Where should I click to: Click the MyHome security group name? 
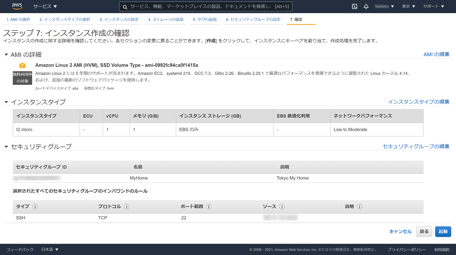(139, 178)
